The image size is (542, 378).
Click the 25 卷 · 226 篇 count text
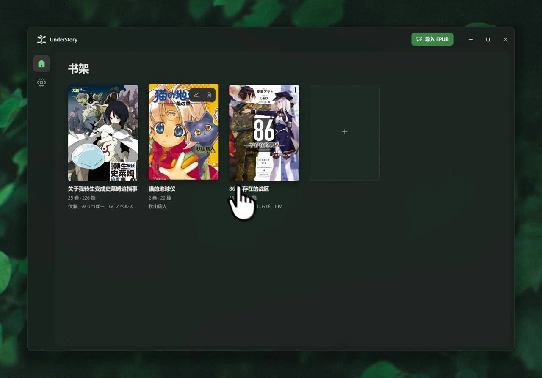(82, 198)
